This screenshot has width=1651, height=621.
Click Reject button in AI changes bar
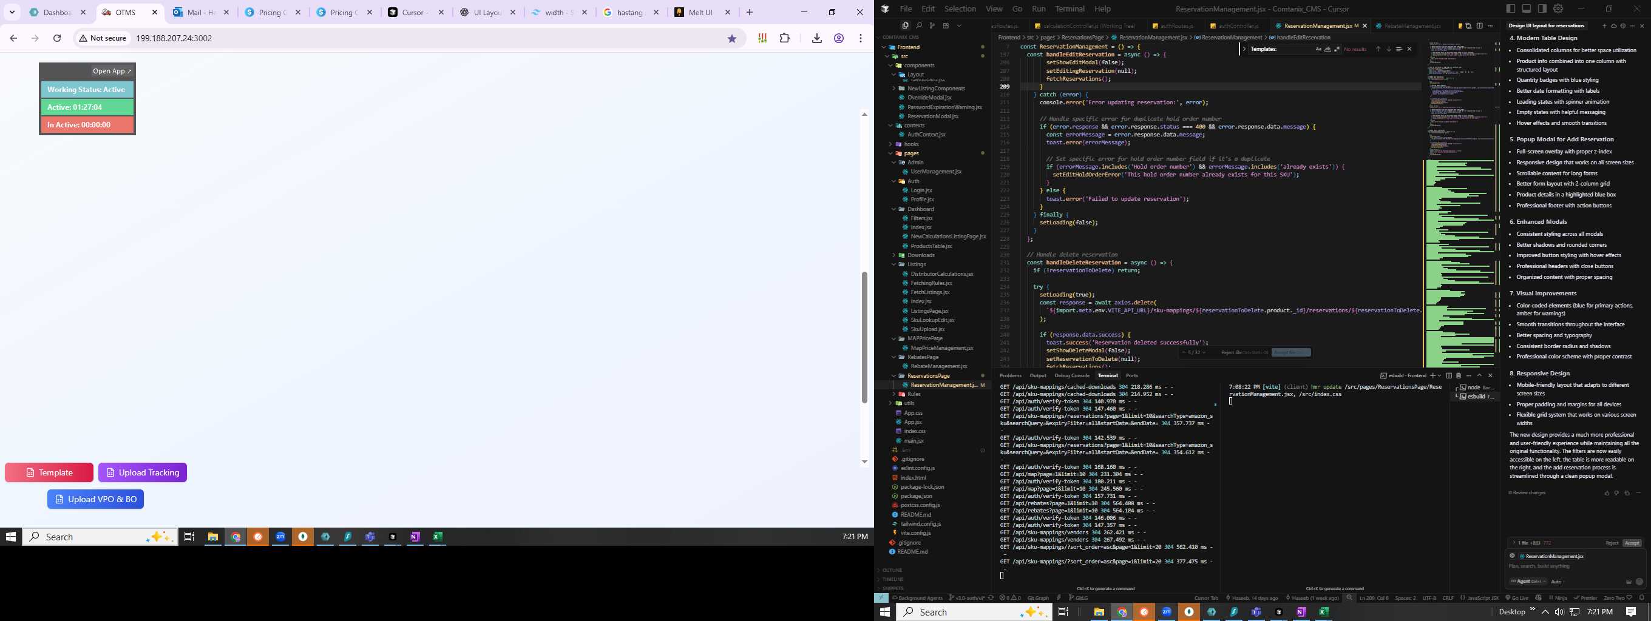click(x=1612, y=543)
